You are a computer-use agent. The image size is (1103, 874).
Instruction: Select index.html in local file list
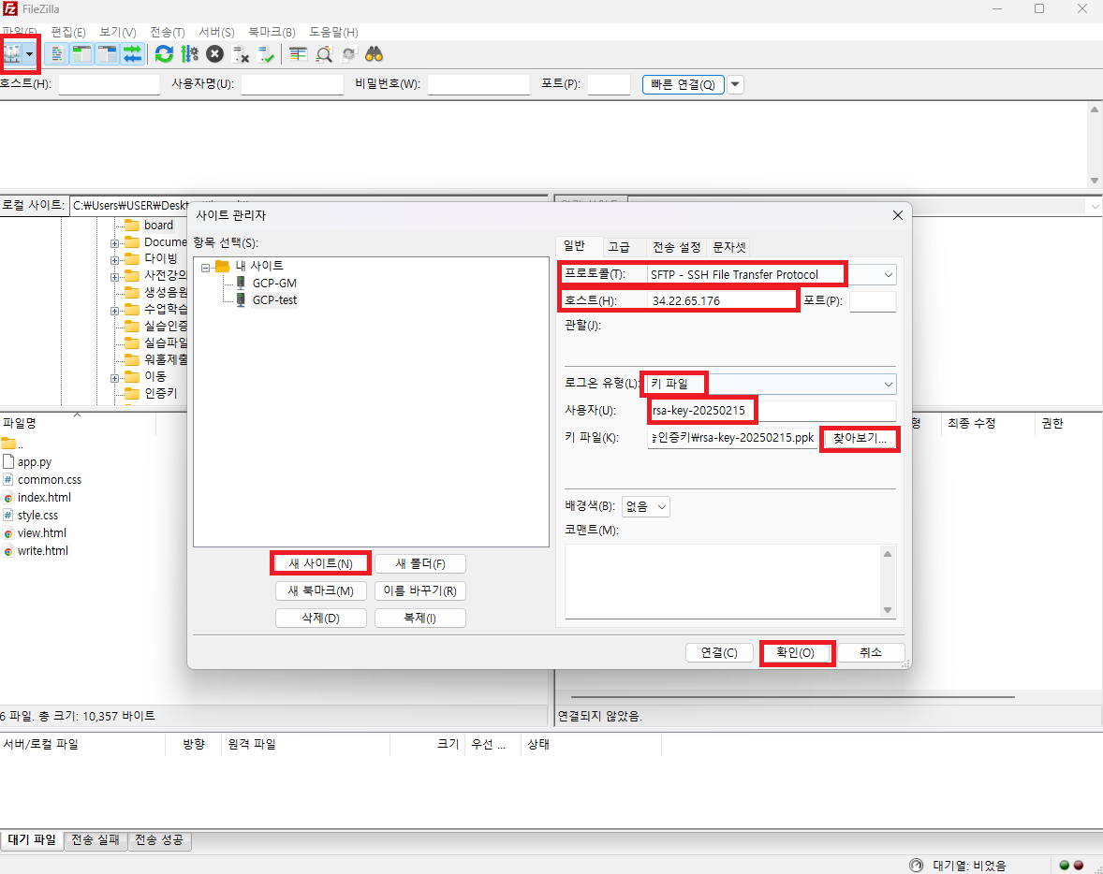tap(44, 497)
